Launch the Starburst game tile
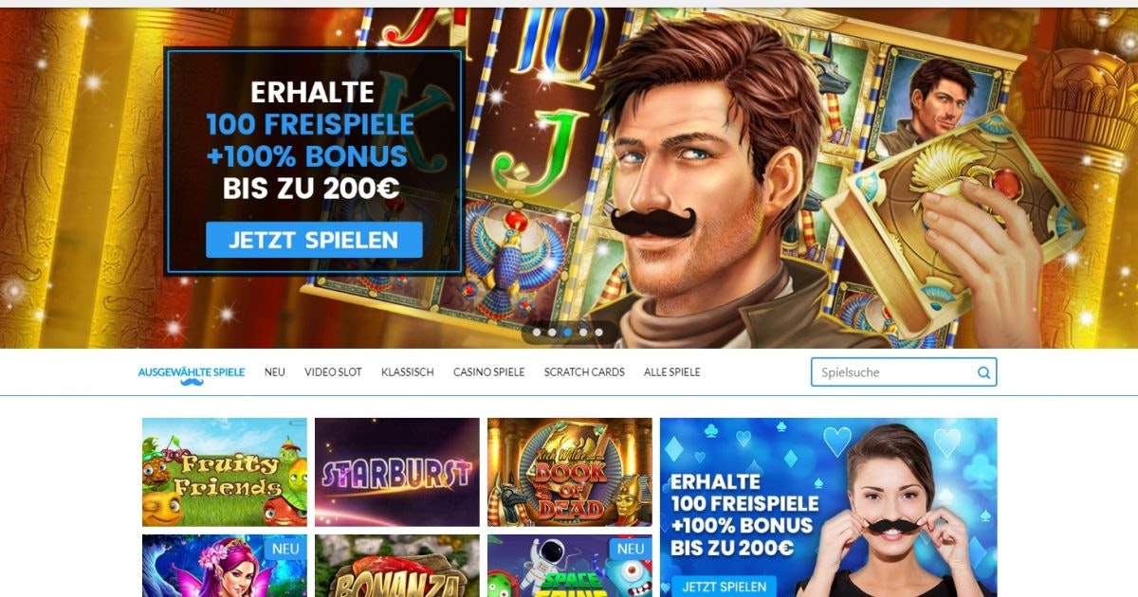Image resolution: width=1138 pixels, height=597 pixels. click(397, 472)
